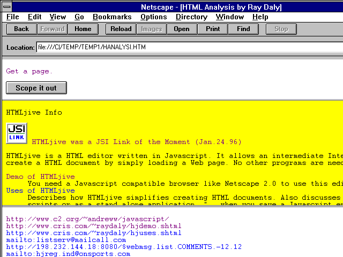Open the raydaly hjdemo.shtml URL

(94, 226)
